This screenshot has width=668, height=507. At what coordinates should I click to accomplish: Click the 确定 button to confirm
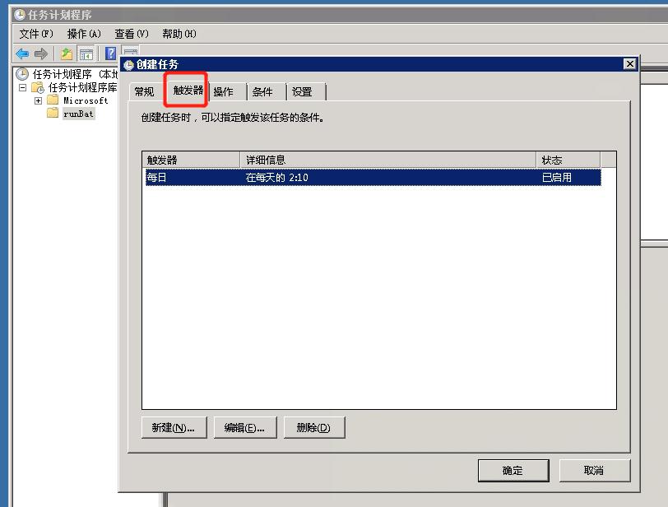[x=513, y=470]
